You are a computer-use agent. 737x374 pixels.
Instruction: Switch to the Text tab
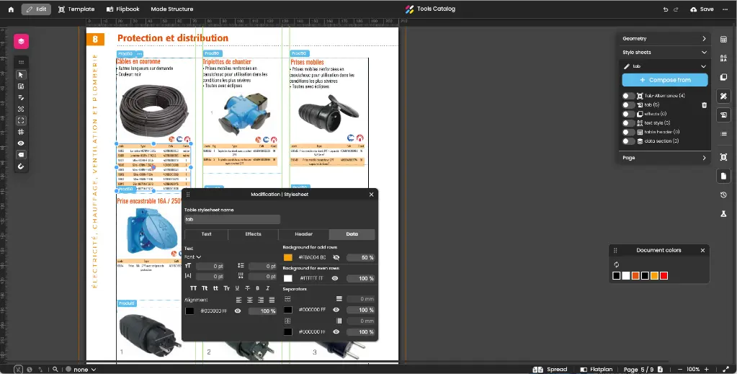tap(206, 233)
